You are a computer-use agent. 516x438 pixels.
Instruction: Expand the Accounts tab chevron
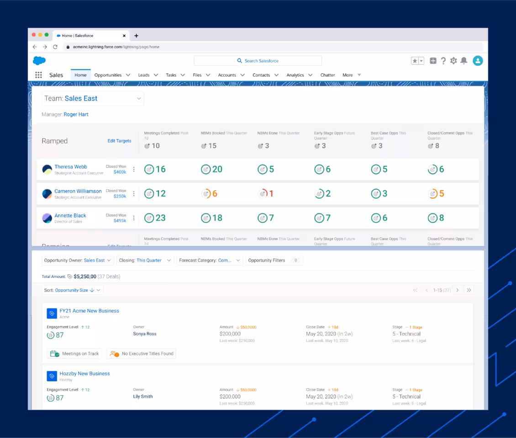click(242, 75)
